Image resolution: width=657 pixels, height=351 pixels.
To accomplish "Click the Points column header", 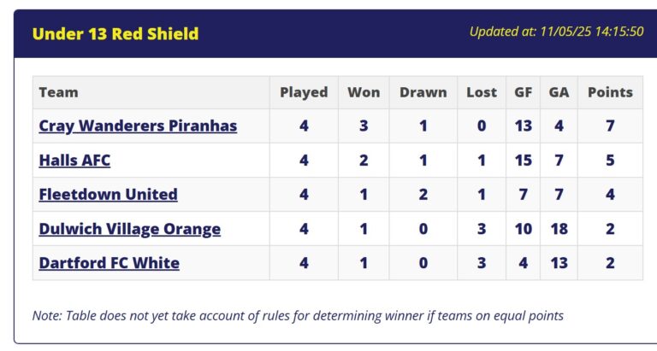I will [610, 92].
